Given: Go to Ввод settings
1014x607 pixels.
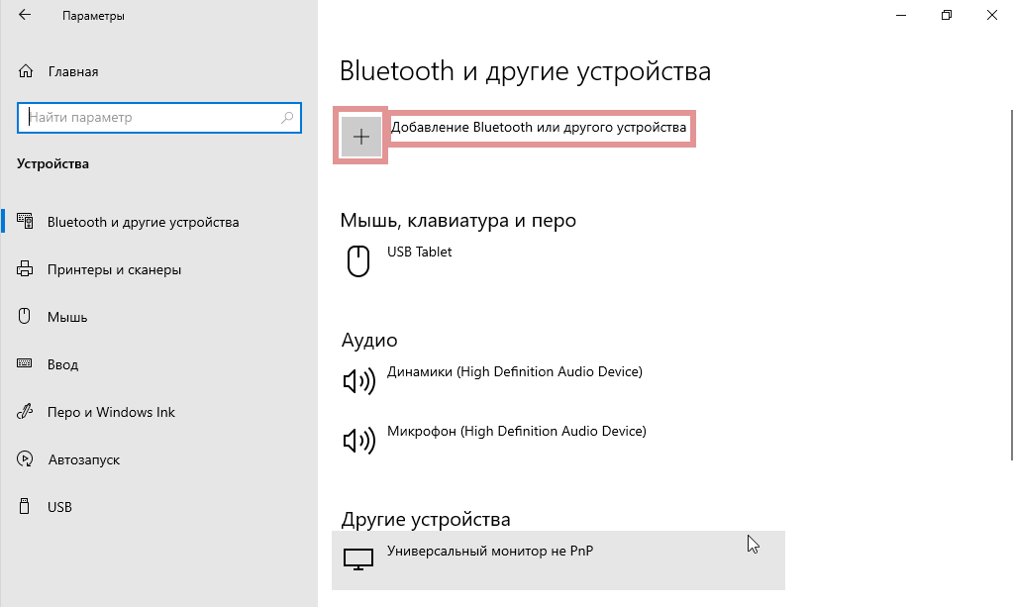Looking at the screenshot, I should [62, 364].
